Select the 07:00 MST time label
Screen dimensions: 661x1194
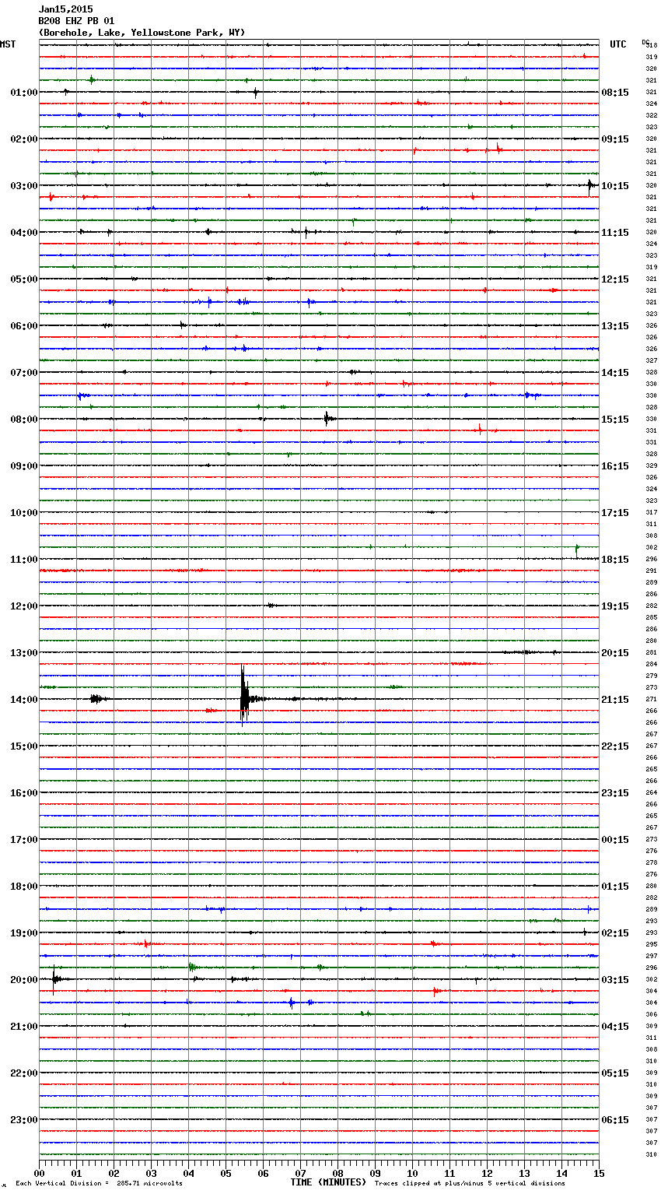pyautogui.click(x=24, y=373)
